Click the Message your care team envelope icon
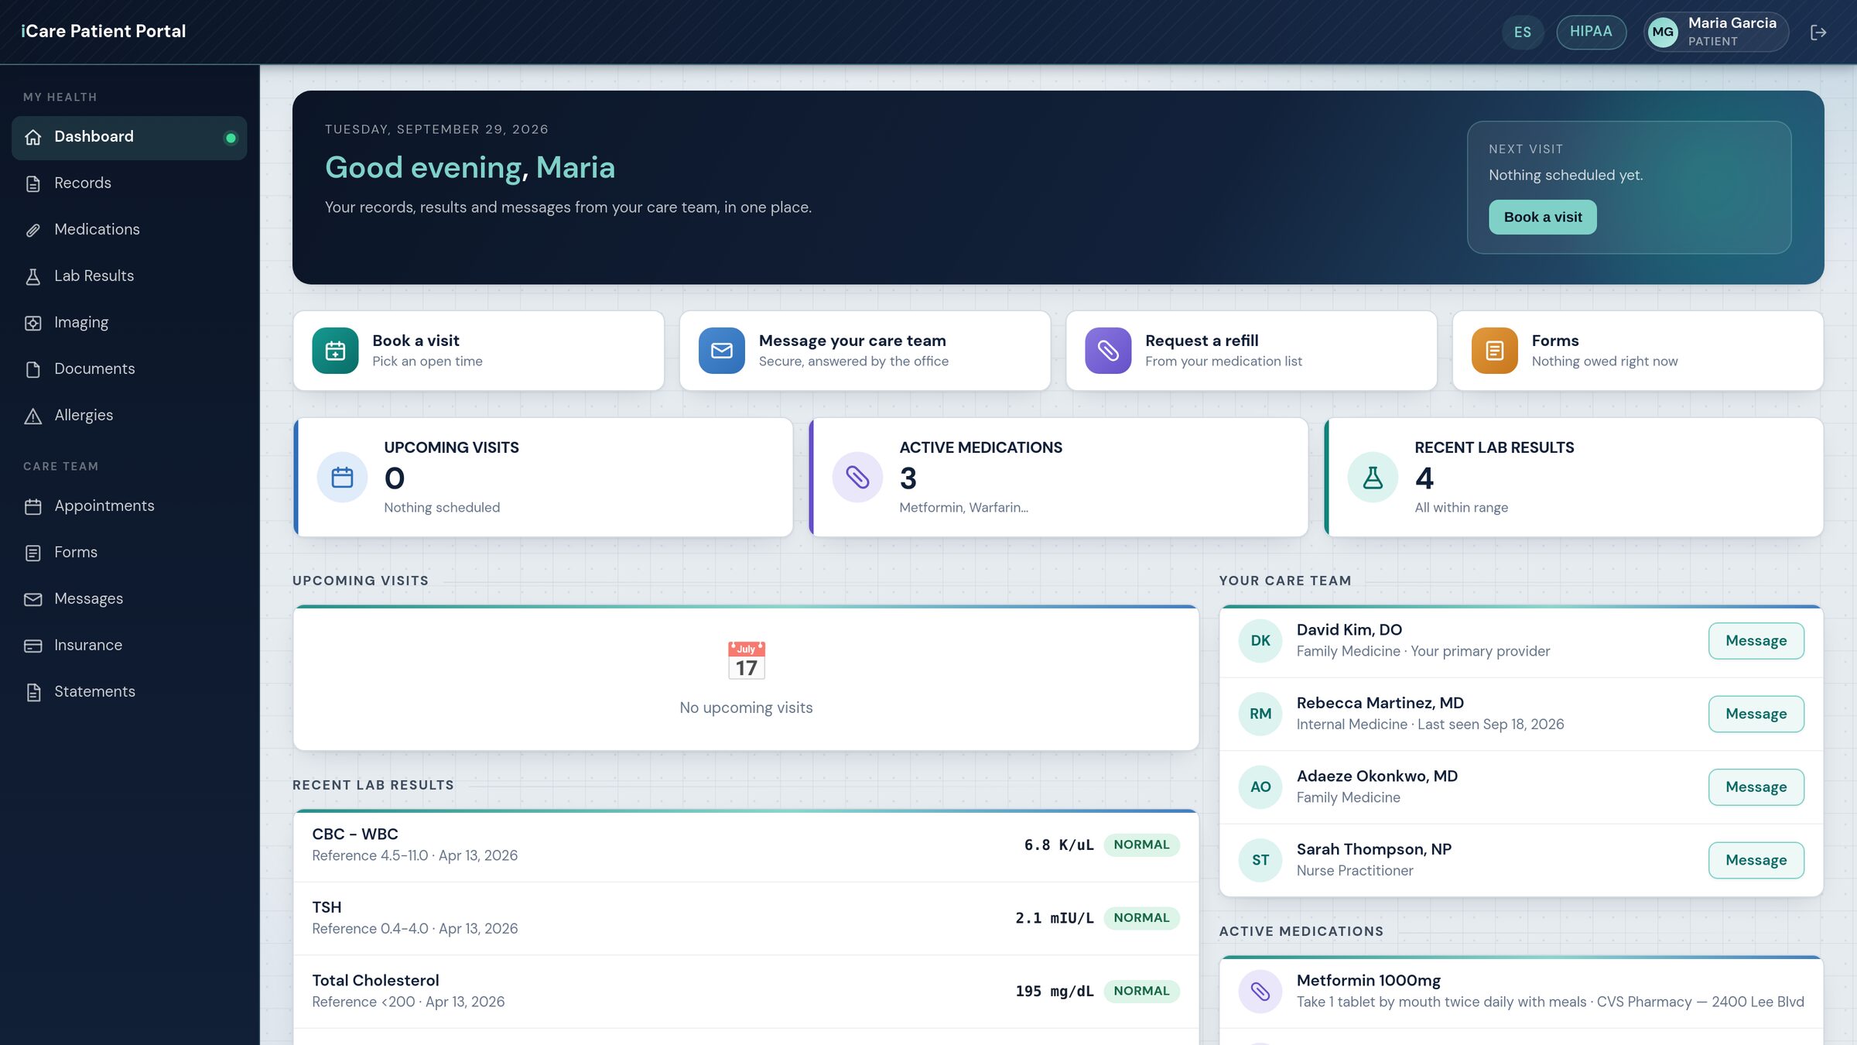 [x=721, y=351]
